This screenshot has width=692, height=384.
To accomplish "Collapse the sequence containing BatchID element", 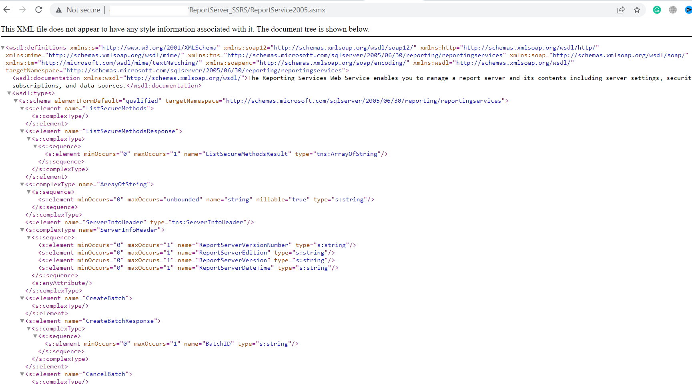I will coord(35,336).
